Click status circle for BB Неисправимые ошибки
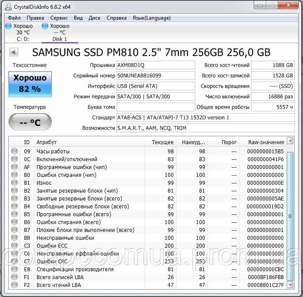This screenshot has width=303, height=297. [14, 238]
